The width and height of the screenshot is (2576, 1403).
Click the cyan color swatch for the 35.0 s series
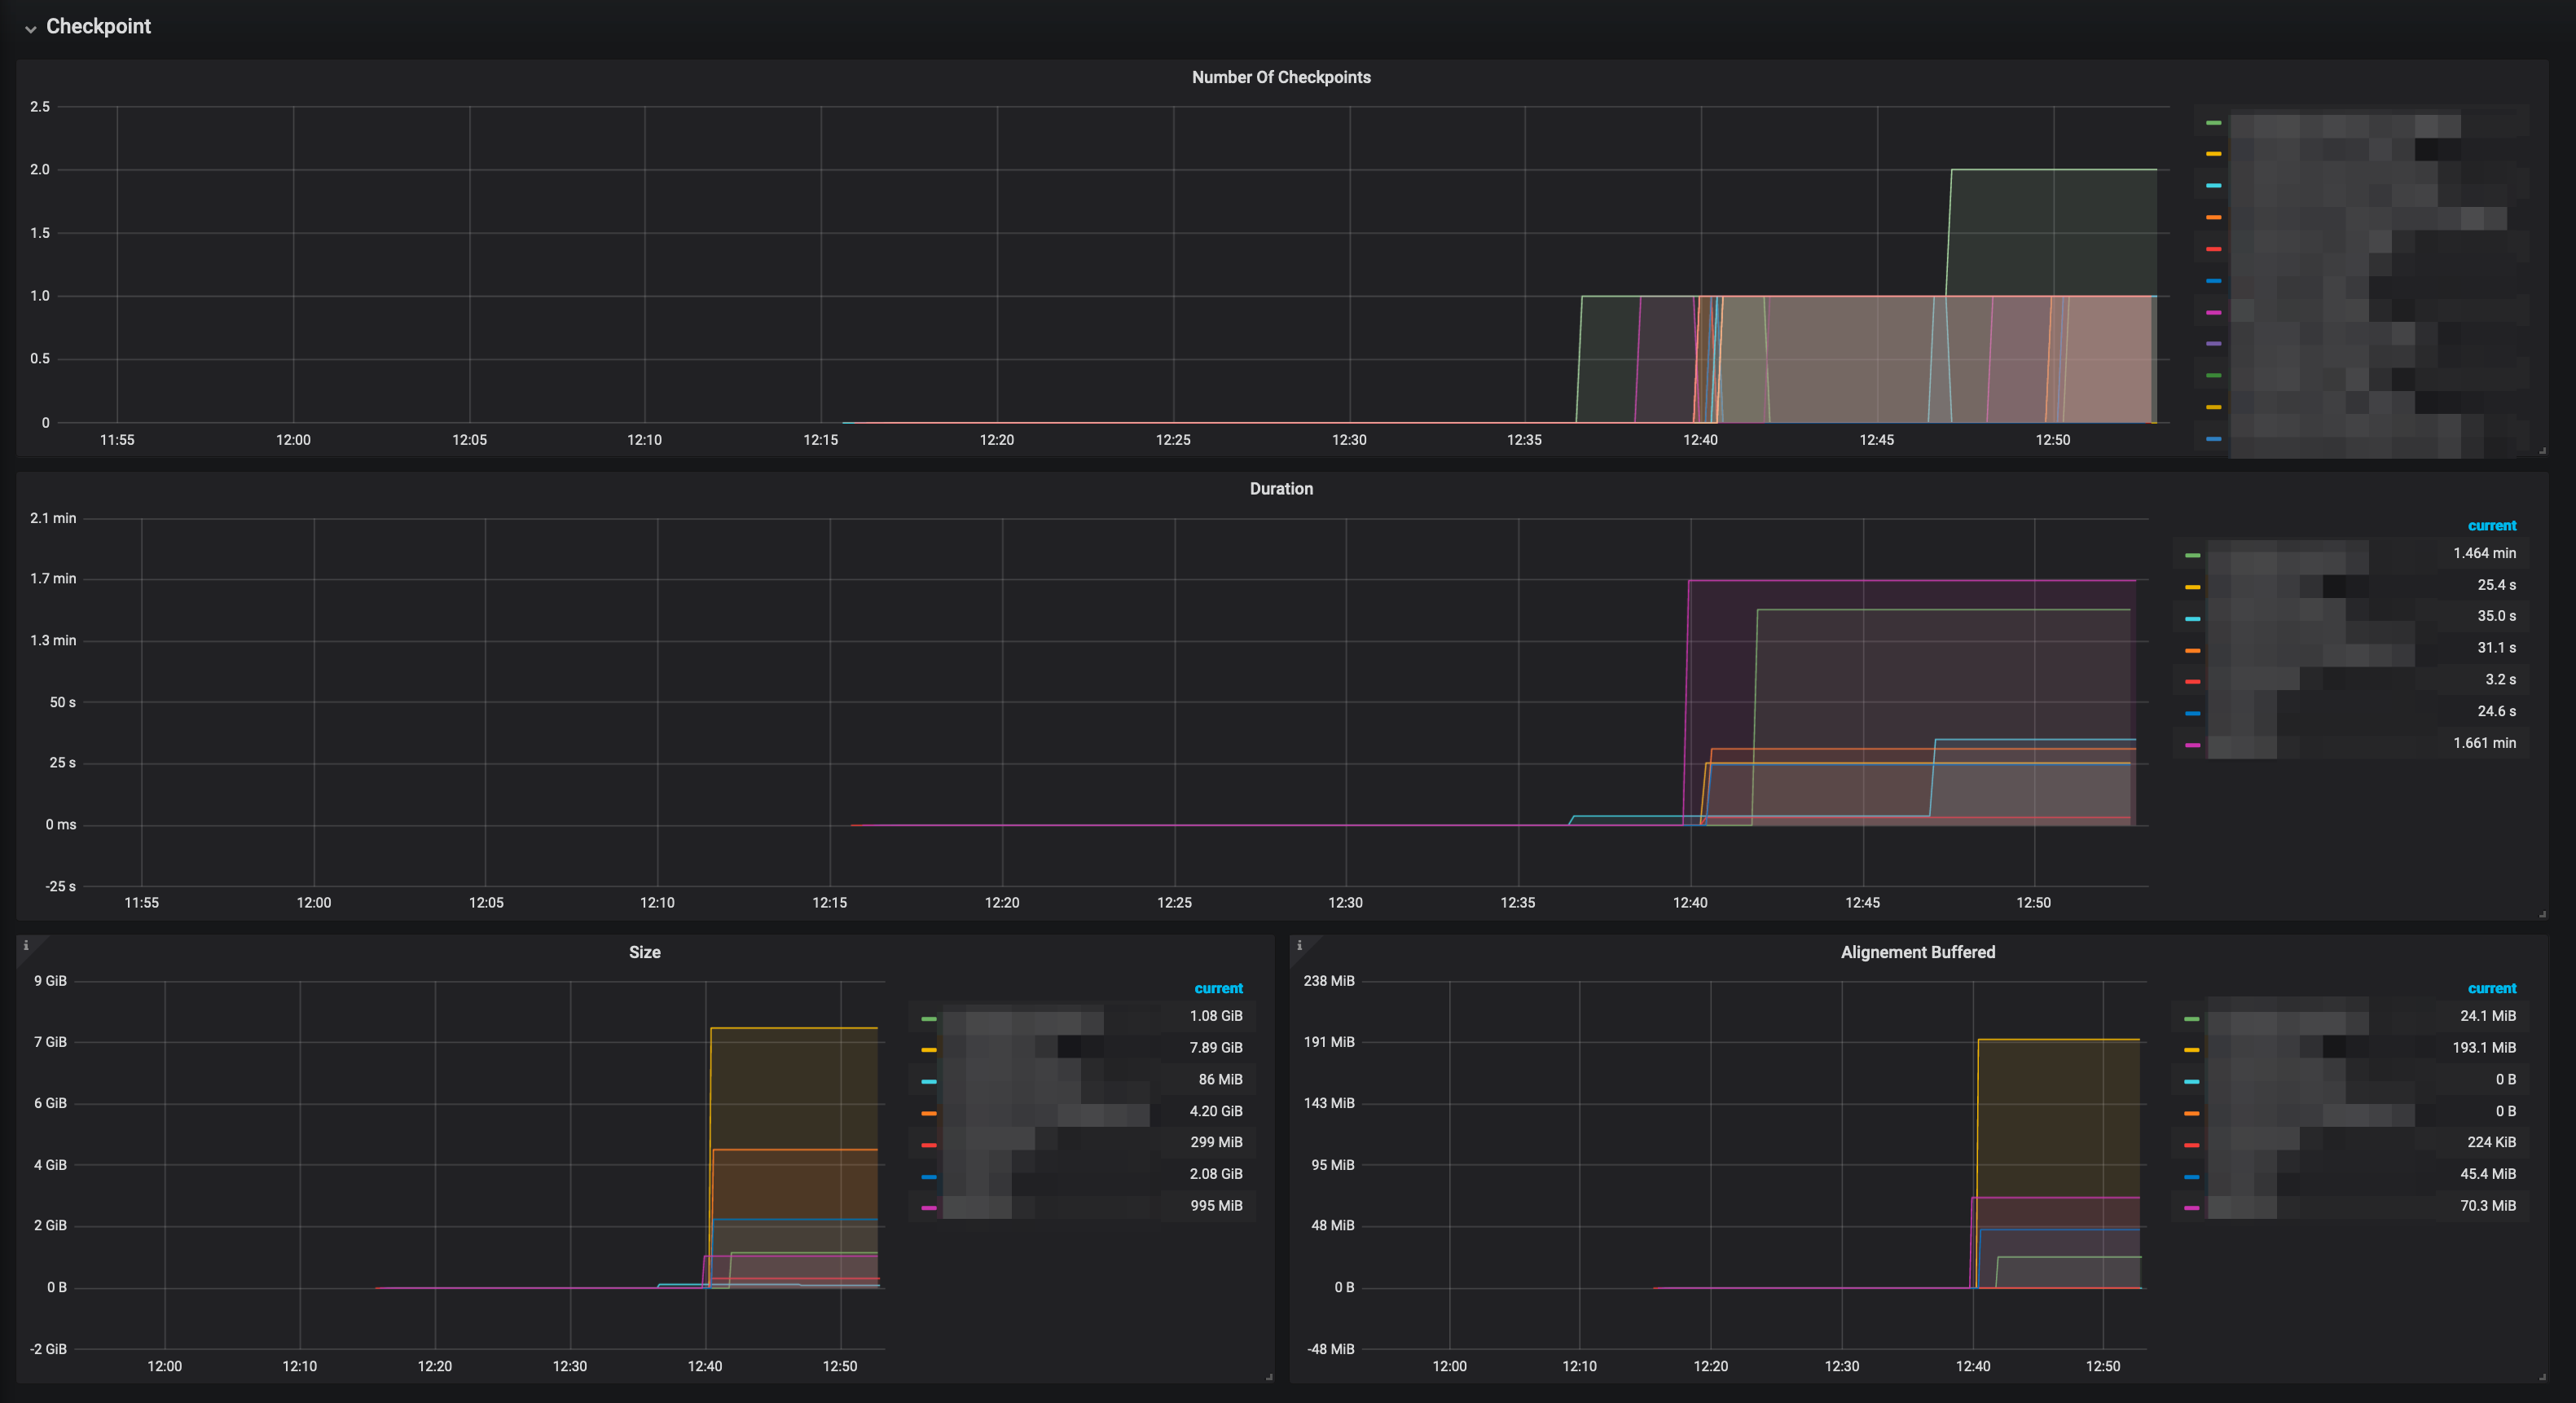(x=2192, y=619)
